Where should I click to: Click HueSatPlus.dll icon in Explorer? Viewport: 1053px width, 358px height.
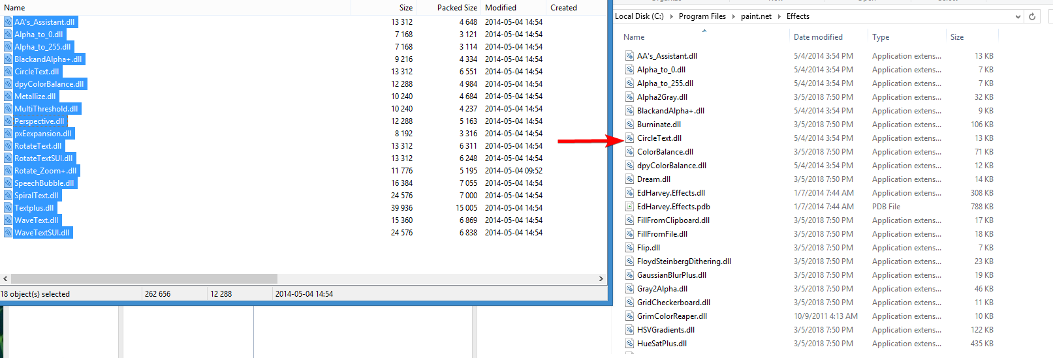(630, 344)
